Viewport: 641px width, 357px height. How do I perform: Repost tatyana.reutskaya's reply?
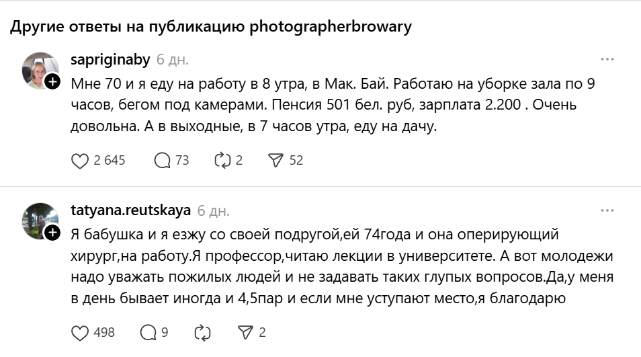[201, 332]
